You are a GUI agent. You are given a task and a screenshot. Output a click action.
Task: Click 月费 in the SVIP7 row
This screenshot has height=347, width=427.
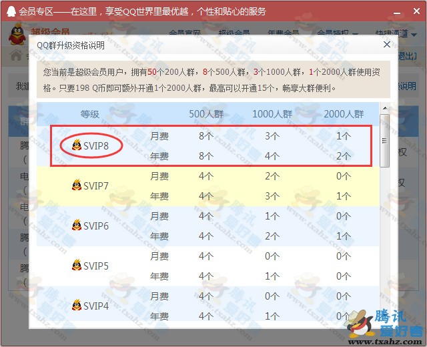click(159, 176)
